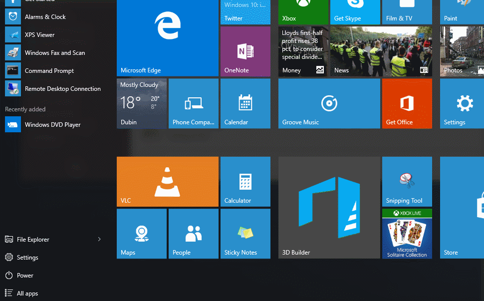Open the recently added Windows DVD Player
The width and height of the screenshot is (484, 301).
(52, 125)
